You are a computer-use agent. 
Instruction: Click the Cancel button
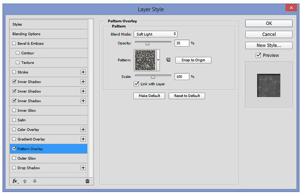269,34
